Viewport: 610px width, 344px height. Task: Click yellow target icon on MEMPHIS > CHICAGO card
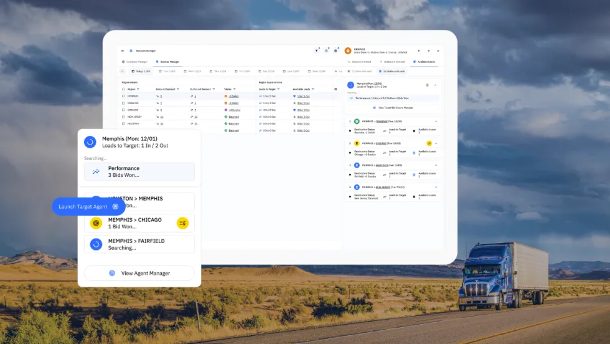pyautogui.click(x=96, y=223)
